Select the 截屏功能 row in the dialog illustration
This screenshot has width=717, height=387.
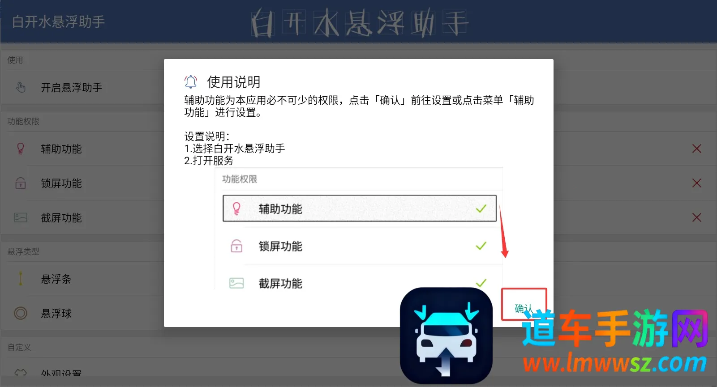pos(360,283)
